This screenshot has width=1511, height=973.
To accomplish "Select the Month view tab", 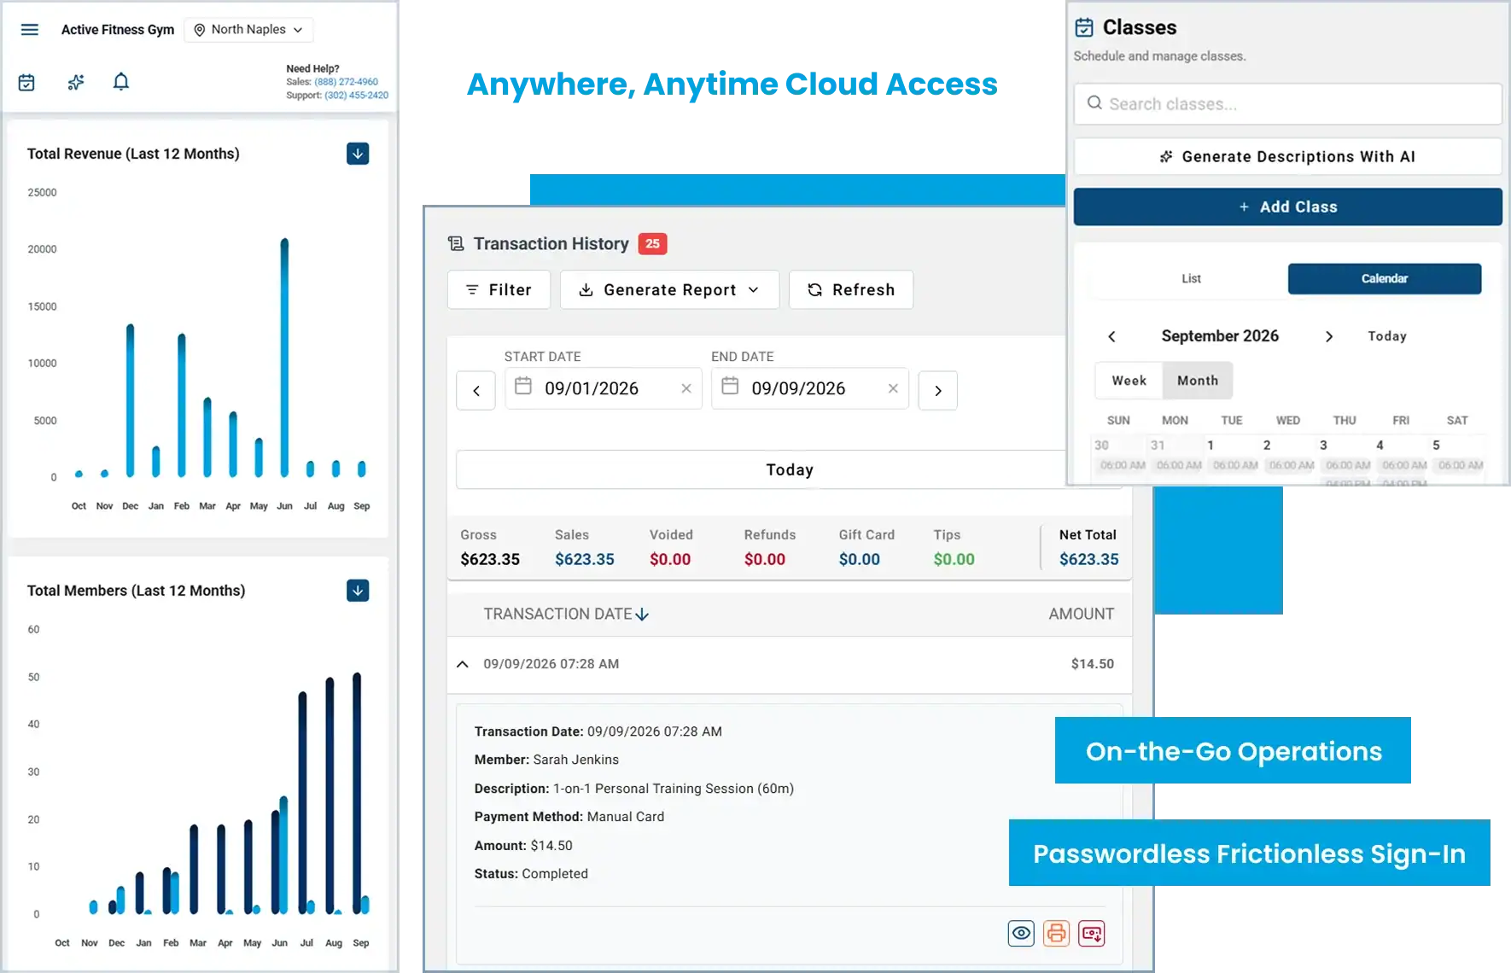I will click(1198, 381).
